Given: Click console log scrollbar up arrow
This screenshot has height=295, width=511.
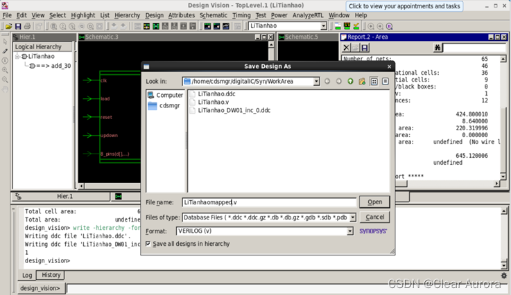Looking at the screenshot, I should coord(504,211).
